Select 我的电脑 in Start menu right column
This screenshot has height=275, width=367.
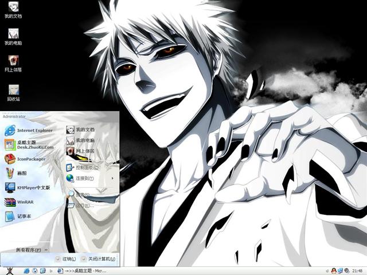coord(80,140)
